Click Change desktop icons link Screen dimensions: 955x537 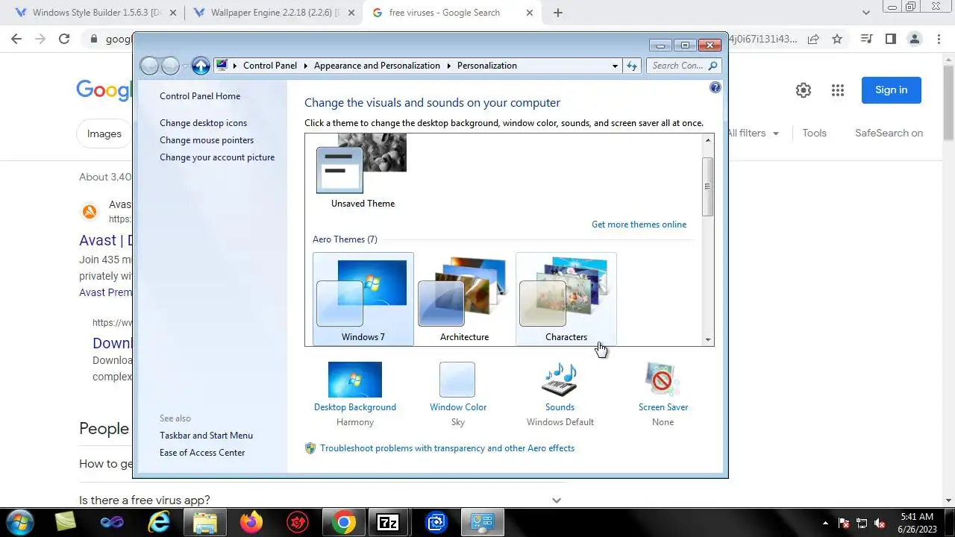(203, 123)
